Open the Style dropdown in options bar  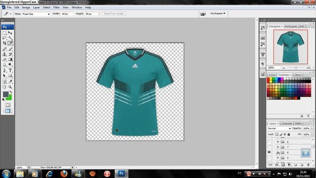pyautogui.click(x=36, y=14)
